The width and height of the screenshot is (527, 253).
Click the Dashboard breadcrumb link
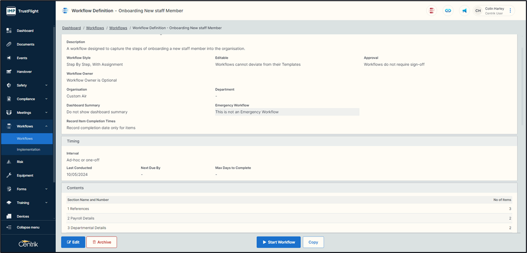[71, 28]
